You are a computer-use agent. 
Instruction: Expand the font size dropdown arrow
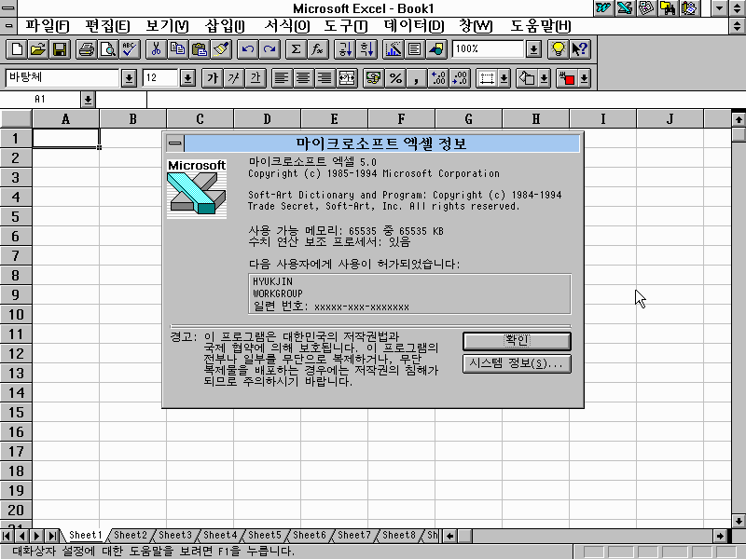tap(188, 78)
